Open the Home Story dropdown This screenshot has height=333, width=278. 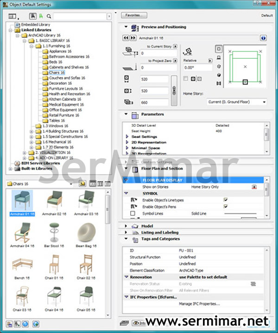tap(237, 102)
